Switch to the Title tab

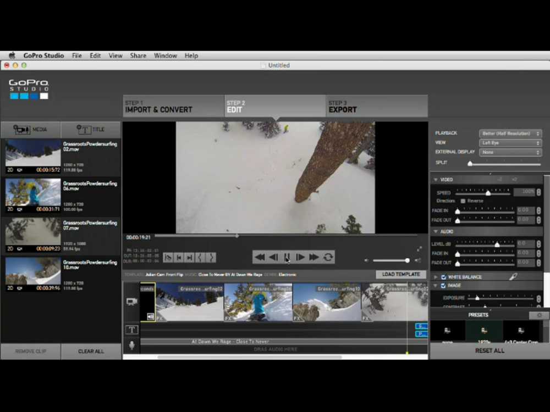pyautogui.click(x=91, y=130)
